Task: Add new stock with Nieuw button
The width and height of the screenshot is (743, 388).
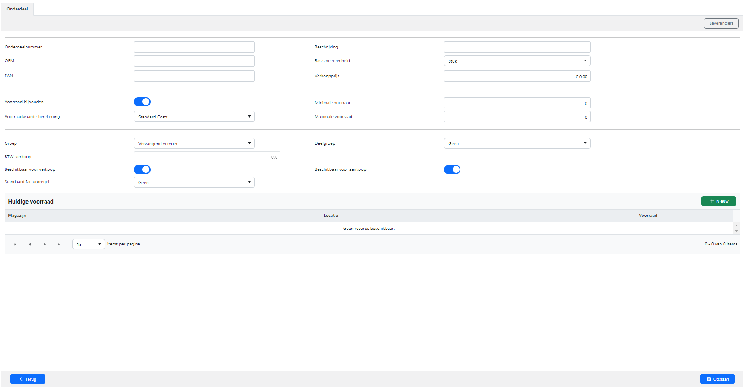Action: tap(718, 201)
